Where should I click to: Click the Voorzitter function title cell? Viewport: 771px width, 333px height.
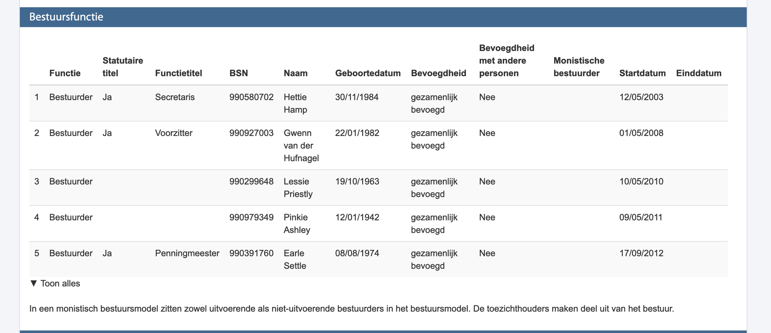[x=173, y=133]
